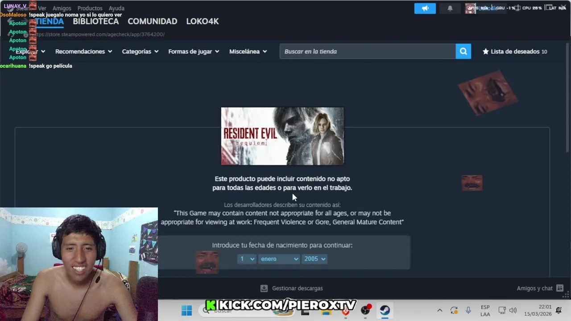Open the Amigos menu
The height and width of the screenshot is (321, 571).
pos(62,8)
